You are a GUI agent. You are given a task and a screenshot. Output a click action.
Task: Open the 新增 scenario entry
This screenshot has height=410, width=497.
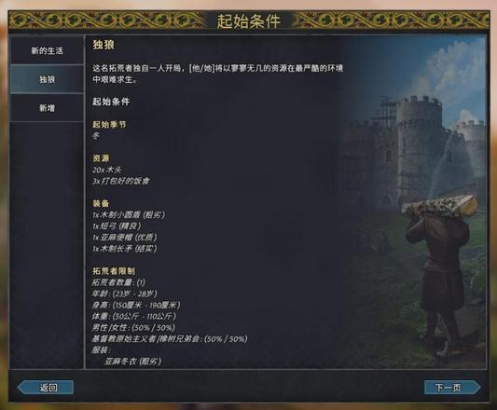coord(47,108)
